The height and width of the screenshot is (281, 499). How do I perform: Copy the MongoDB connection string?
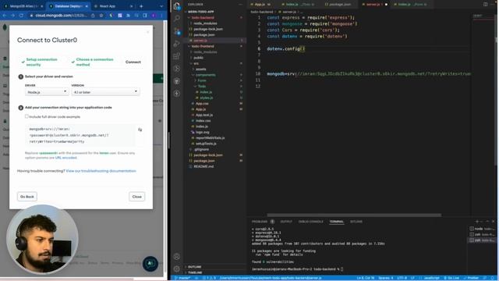point(140,130)
